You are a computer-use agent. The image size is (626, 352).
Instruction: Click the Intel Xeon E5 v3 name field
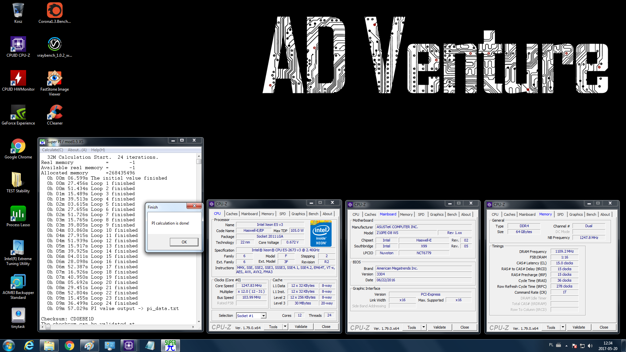pyautogui.click(x=270, y=225)
